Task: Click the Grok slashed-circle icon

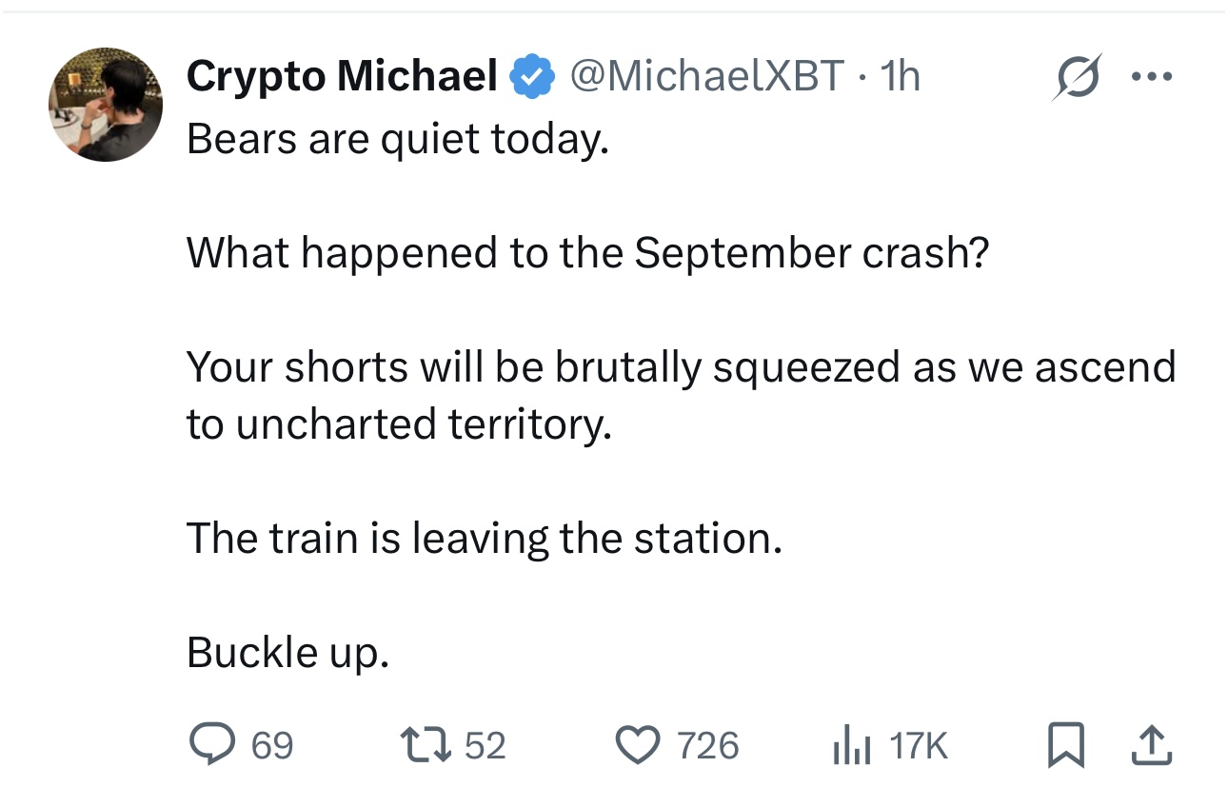Action: 1075,77
